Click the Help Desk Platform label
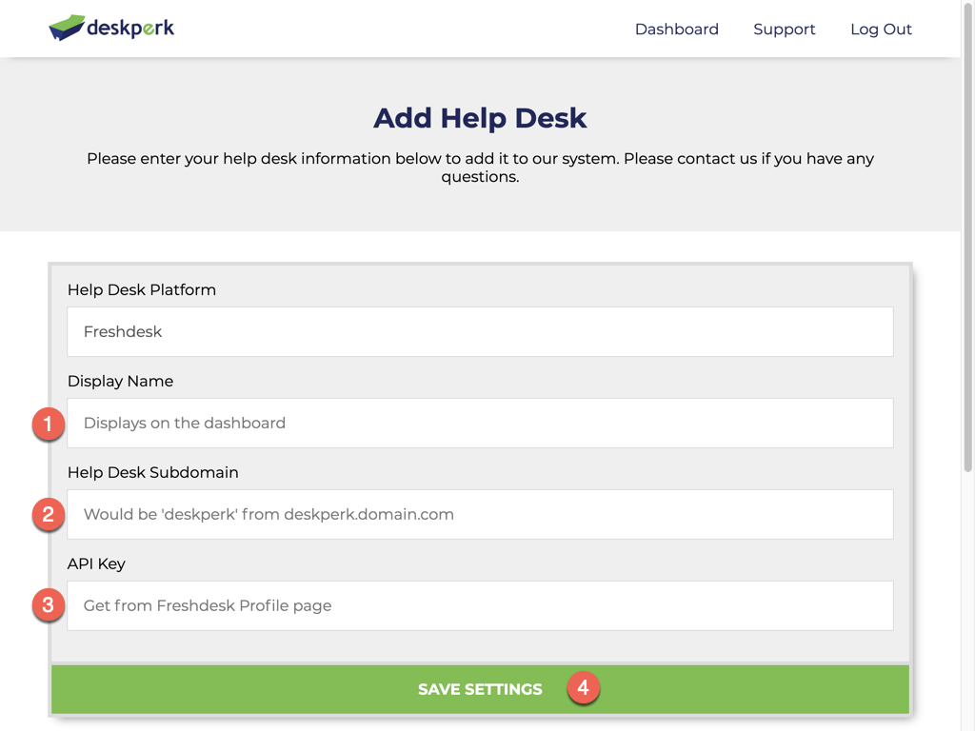The width and height of the screenshot is (975, 731). tap(142, 289)
